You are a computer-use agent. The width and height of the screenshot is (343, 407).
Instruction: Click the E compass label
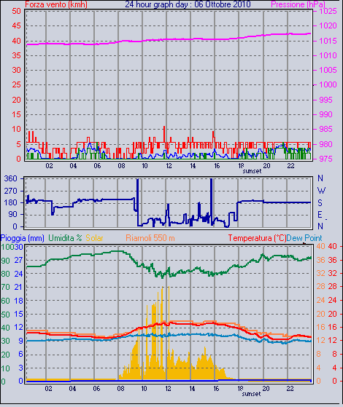pyautogui.click(x=320, y=215)
